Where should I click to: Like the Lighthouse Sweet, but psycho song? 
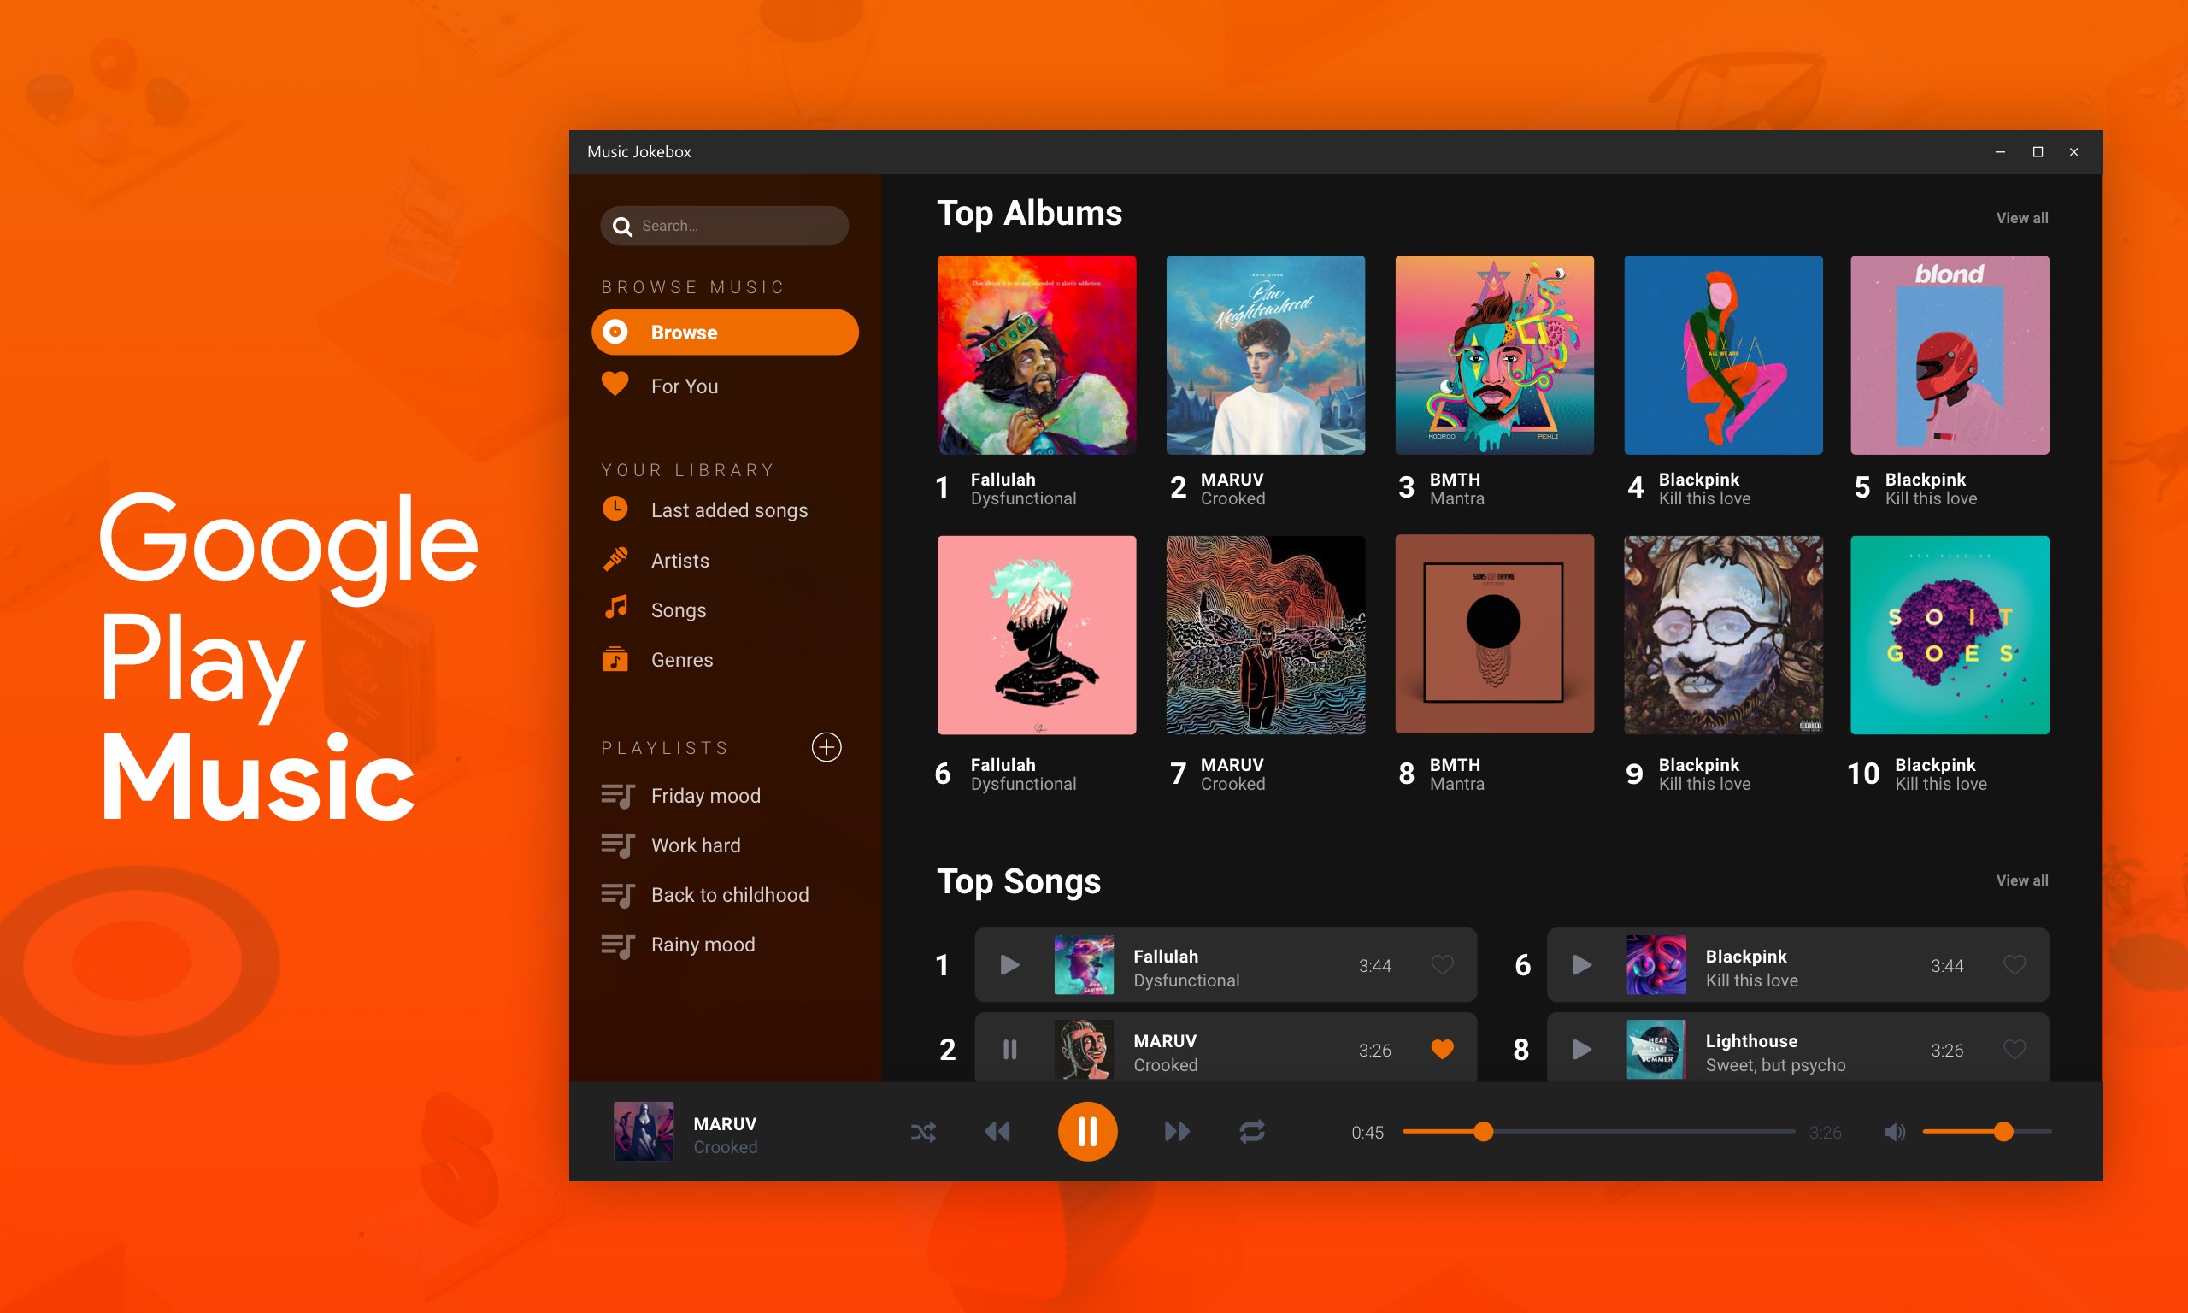(2014, 1050)
